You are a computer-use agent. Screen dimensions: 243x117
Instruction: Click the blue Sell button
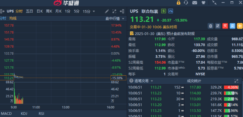point(232,26)
